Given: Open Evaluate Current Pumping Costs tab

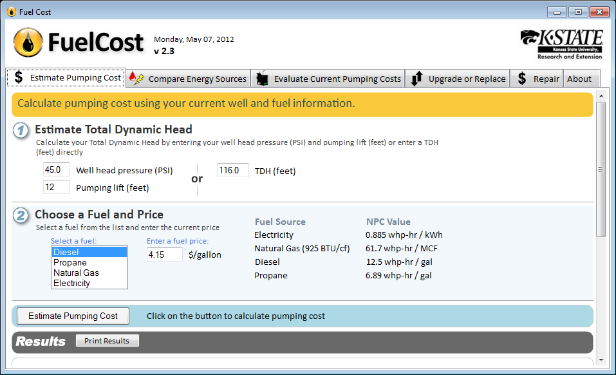Looking at the screenshot, I should pyautogui.click(x=328, y=79).
